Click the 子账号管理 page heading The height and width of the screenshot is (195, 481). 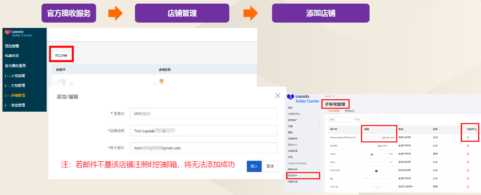(335, 104)
